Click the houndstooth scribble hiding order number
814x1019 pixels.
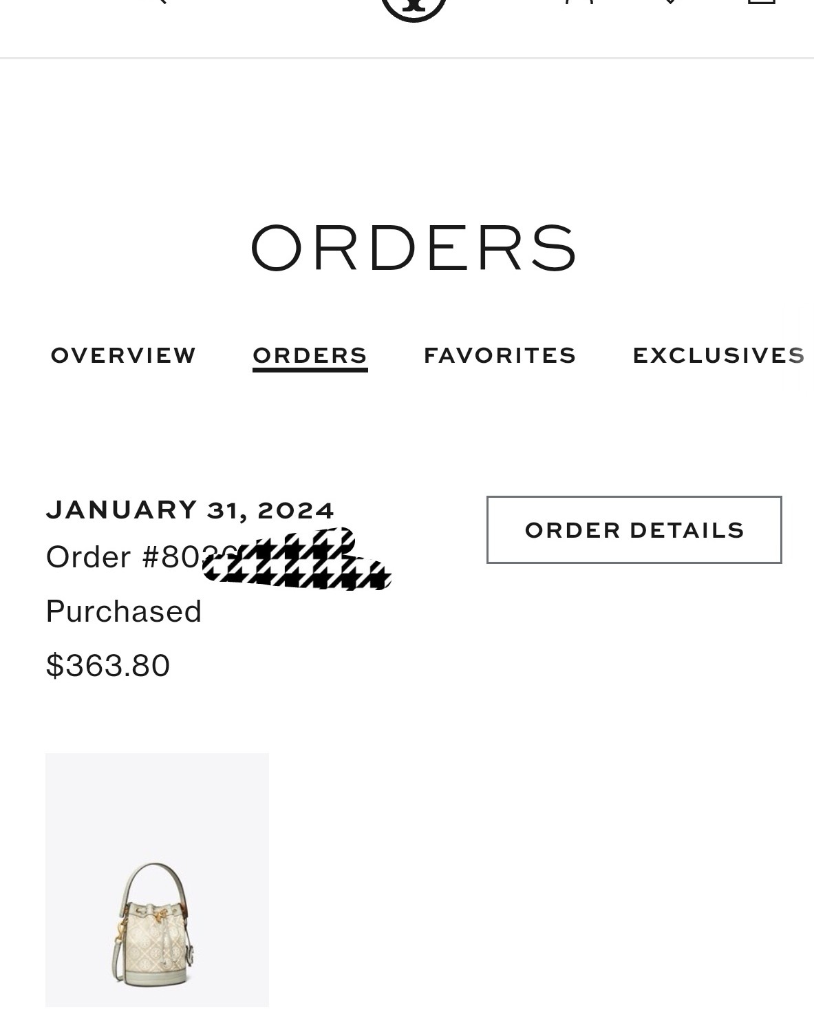pyautogui.click(x=299, y=561)
